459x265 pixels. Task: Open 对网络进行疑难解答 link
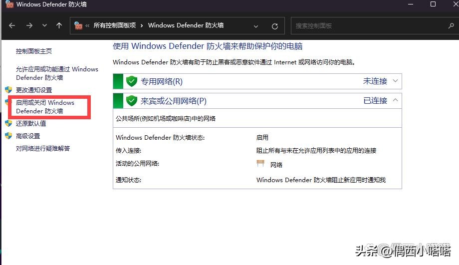[43, 148]
